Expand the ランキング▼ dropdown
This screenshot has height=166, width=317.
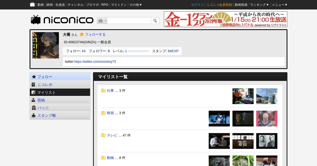coord(260,5)
